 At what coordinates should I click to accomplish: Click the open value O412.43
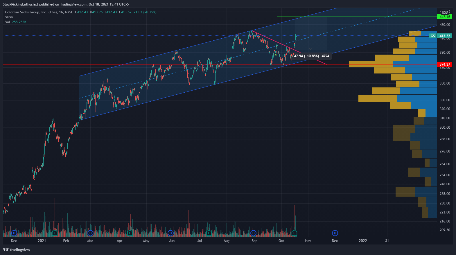click(81, 12)
